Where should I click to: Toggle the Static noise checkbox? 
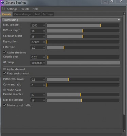[x=5, y=90]
